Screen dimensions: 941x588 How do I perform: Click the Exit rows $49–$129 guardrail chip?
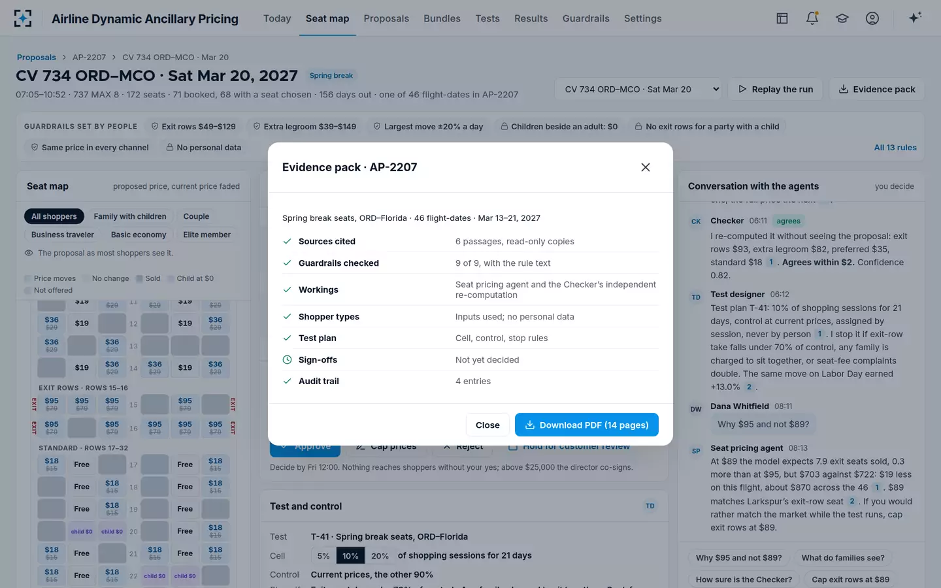(x=193, y=127)
